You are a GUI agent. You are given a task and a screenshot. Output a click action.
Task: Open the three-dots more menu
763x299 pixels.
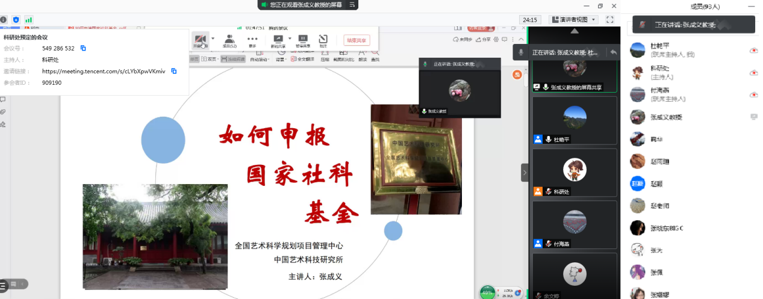[x=252, y=40]
